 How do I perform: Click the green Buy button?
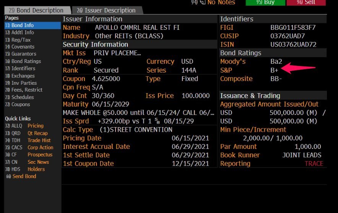click(265, 3)
